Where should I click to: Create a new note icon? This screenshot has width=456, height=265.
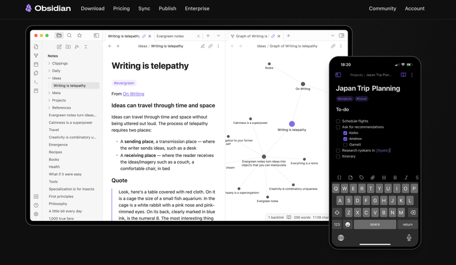click(59, 47)
